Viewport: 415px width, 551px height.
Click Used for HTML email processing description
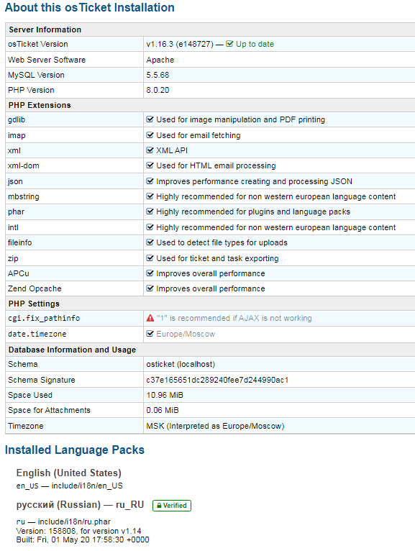pos(216,165)
